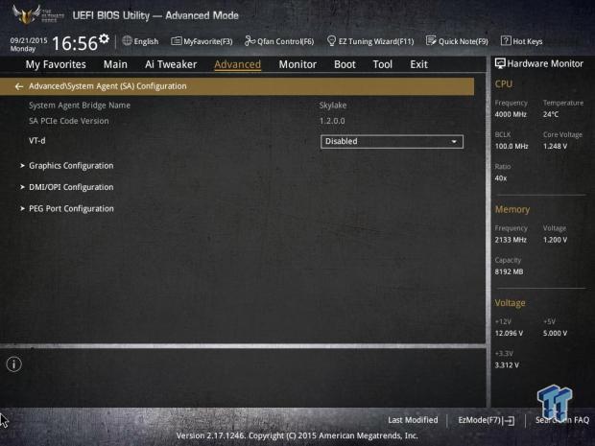
Task: Click the settings gear icon beside the clock
Action: coord(104,39)
